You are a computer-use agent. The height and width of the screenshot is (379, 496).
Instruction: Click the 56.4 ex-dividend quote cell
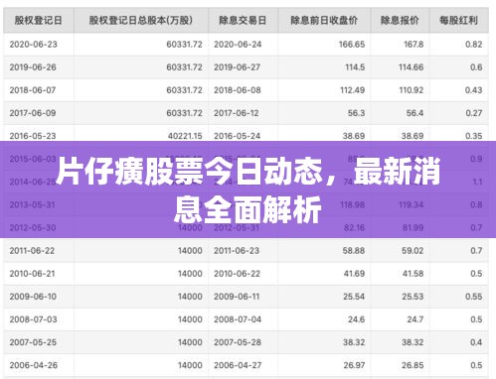click(414, 113)
